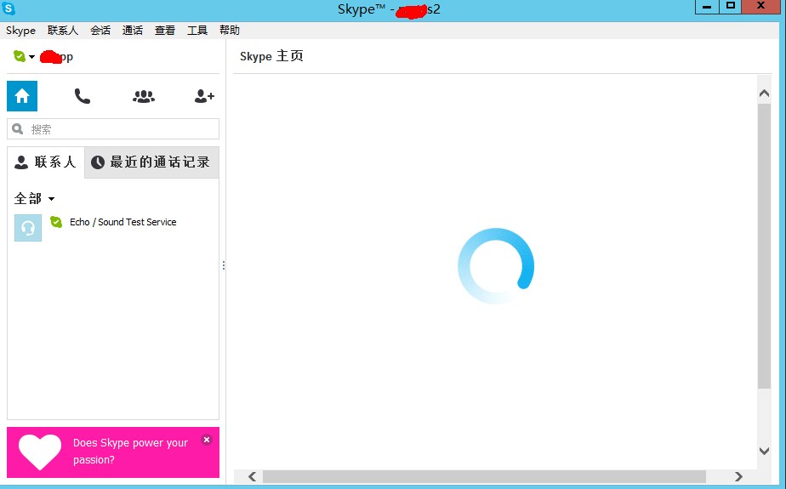This screenshot has width=786, height=489.
Task: Click the pane splitter handle dots
Action: [x=223, y=265]
